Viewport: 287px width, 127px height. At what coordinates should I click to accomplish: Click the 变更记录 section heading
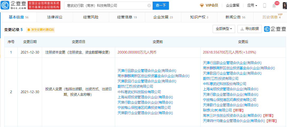coord(12,30)
